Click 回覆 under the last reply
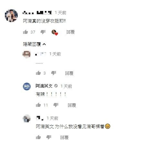160x143 pixels. [x=65, y=137]
